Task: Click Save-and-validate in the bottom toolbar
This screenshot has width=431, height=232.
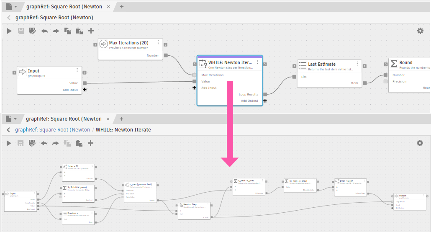Action: click(x=32, y=143)
